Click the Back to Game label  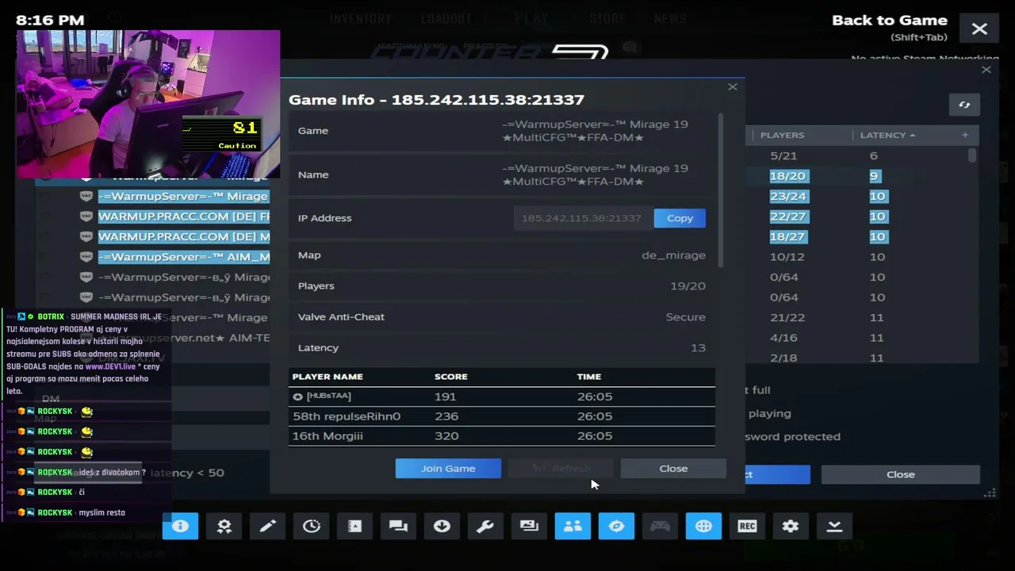890,21
